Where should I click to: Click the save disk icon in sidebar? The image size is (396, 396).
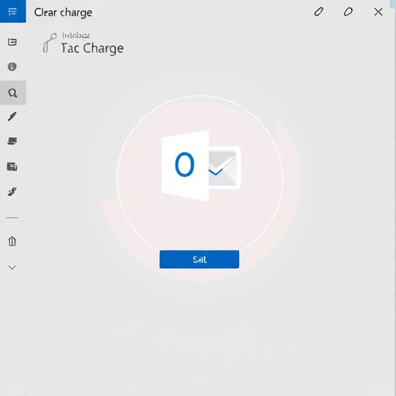[12, 166]
